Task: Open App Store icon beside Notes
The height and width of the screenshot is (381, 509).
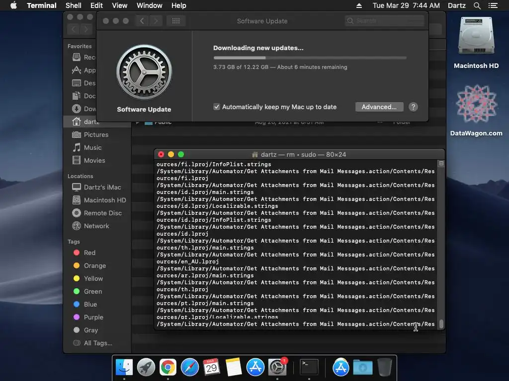Action: (255, 367)
